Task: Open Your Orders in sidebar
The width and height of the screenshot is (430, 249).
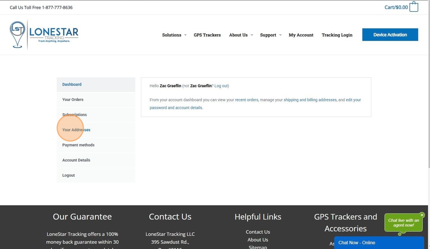Action: tap(96, 100)
